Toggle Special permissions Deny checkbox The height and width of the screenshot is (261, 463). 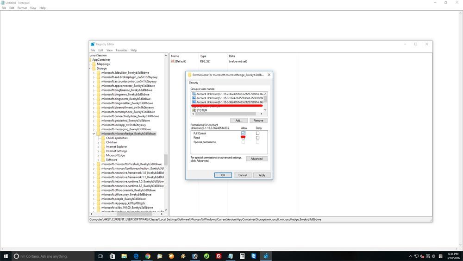pos(257,142)
